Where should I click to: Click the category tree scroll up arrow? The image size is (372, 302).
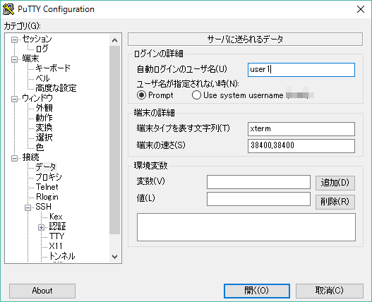point(115,40)
